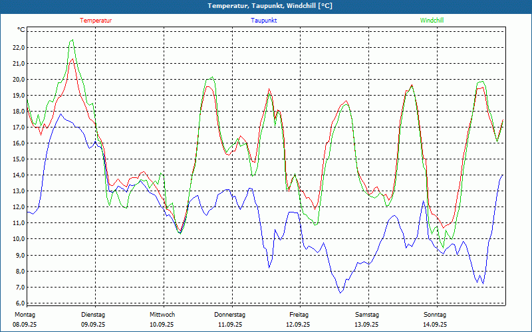The height and width of the screenshot is (332, 532).
Task: Click the 14.09.25 date label
Action: point(435,325)
